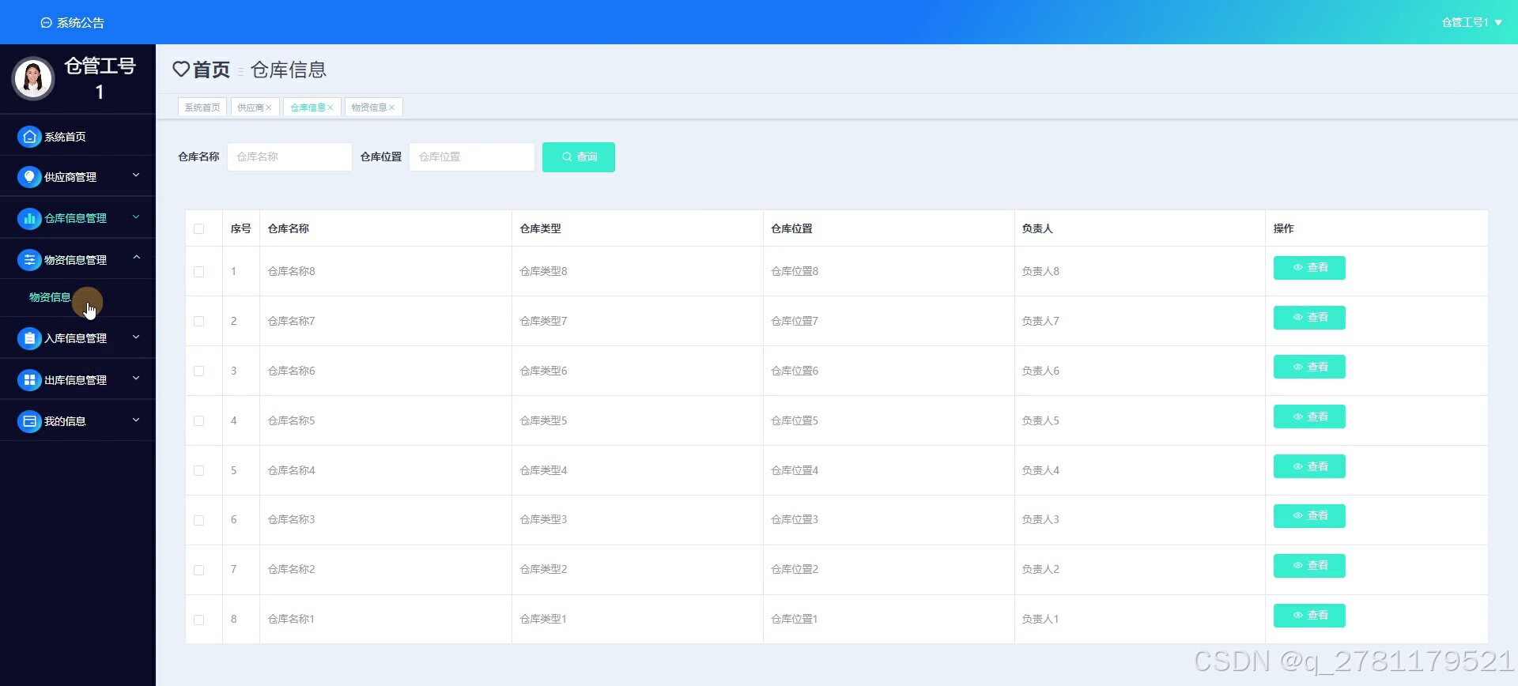Check the row for 仓库名称7
Viewport: 1518px width, 686px height.
point(199,322)
